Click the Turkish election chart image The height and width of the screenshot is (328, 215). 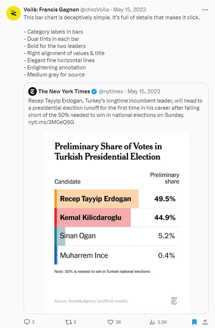point(116,222)
